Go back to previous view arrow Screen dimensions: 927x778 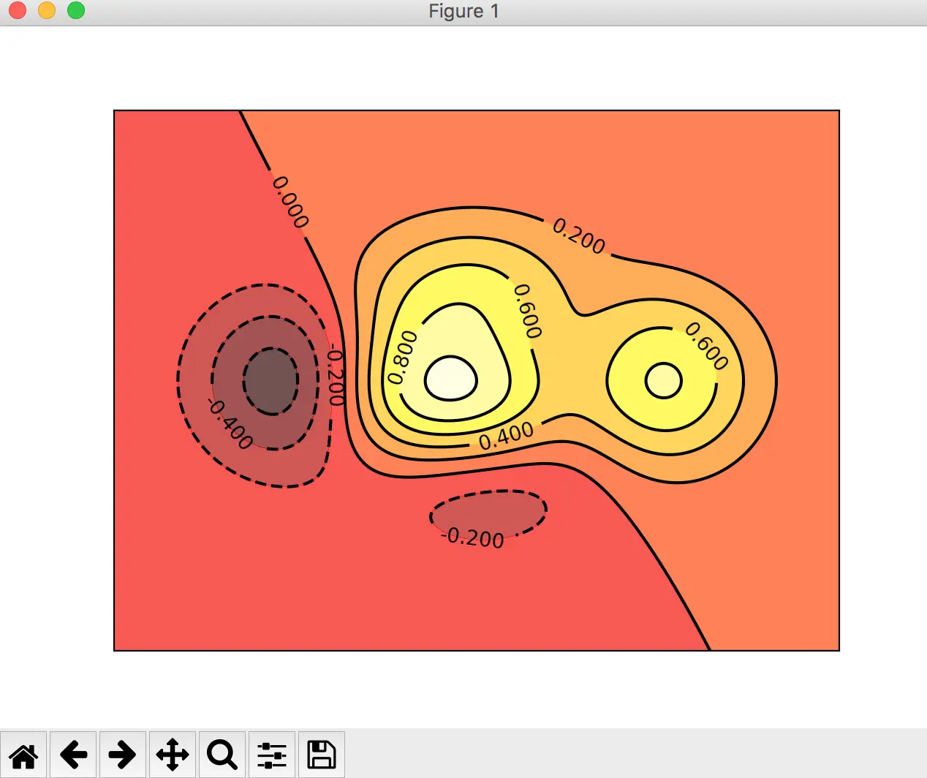coord(73,755)
